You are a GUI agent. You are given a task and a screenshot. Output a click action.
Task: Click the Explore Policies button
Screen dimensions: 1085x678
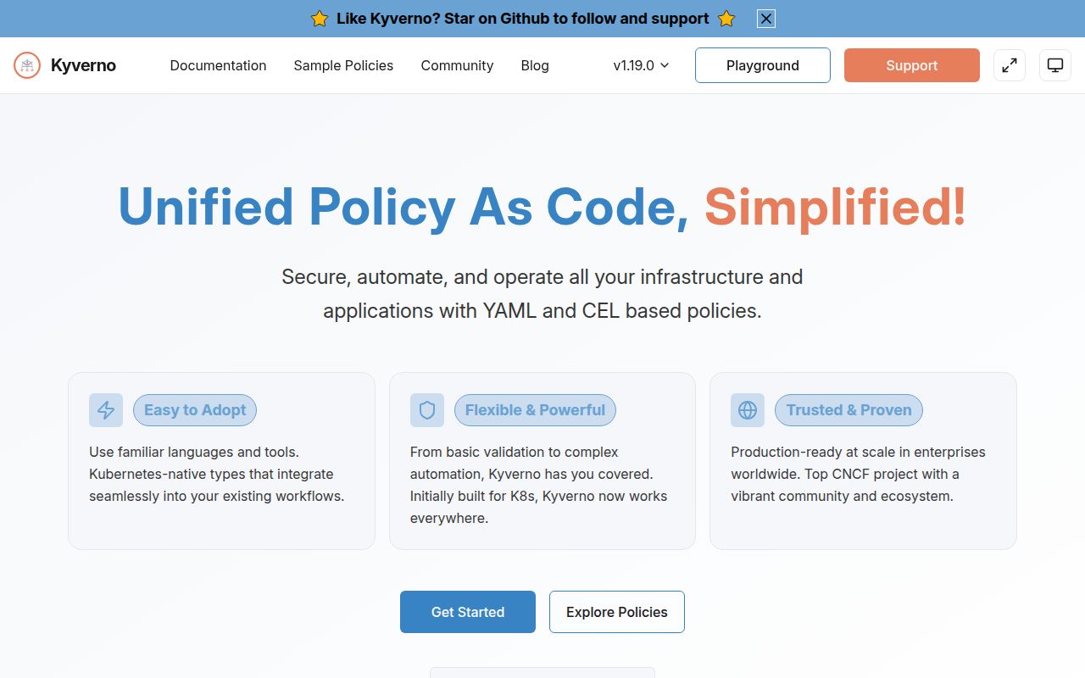(x=617, y=612)
